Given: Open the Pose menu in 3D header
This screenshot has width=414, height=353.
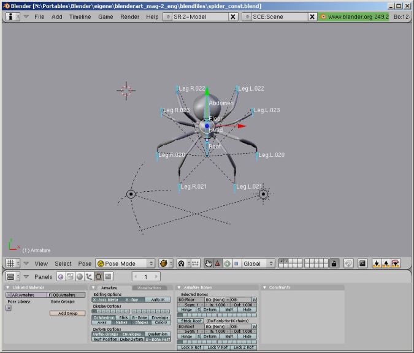Looking at the screenshot, I should point(85,264).
